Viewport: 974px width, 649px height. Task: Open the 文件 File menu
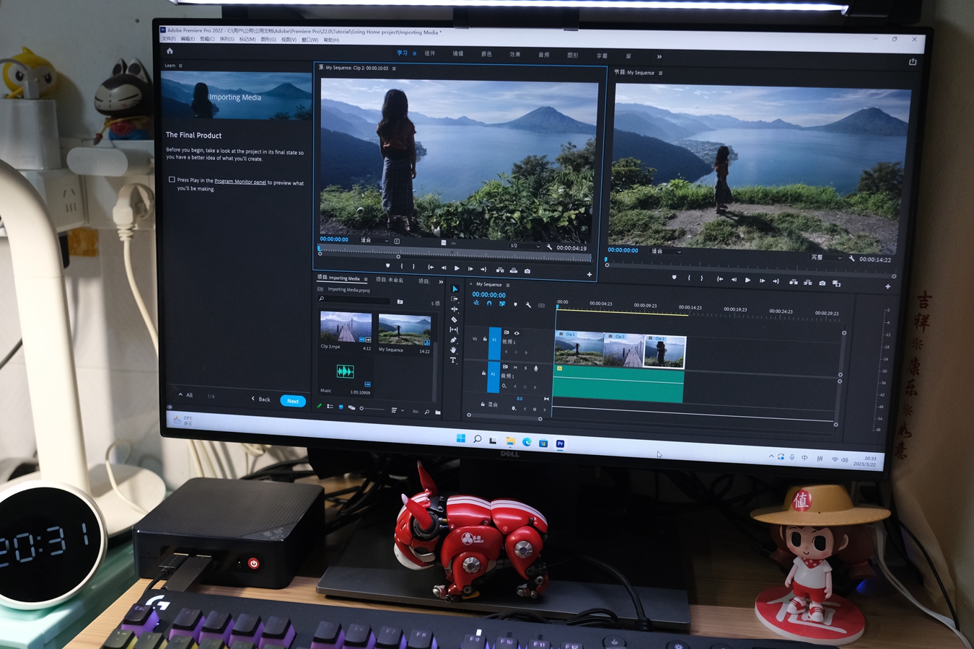(x=168, y=39)
